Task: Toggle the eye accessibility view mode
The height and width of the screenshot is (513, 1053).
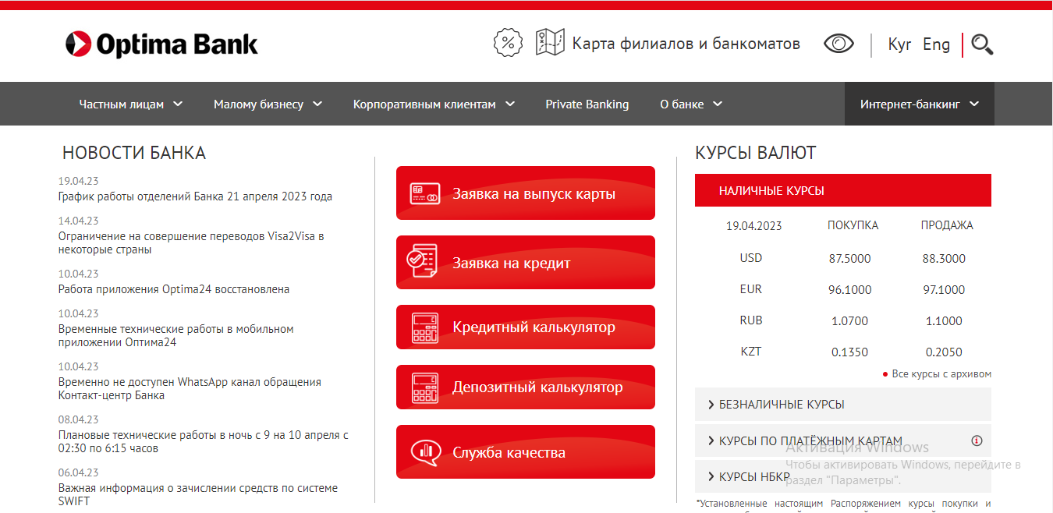Action: pos(838,44)
